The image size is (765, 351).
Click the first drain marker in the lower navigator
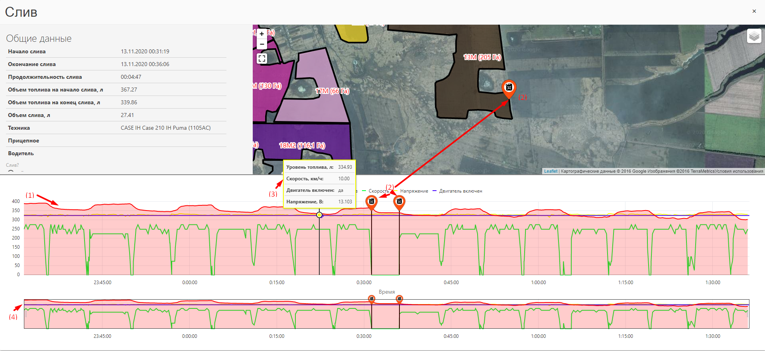[x=372, y=298]
